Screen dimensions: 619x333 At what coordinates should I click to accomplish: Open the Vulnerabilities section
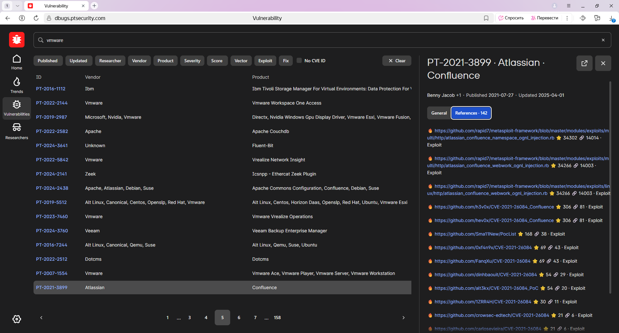click(17, 108)
